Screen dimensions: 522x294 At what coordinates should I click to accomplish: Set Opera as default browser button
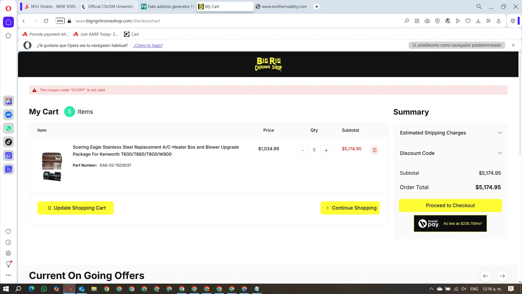coord(457,45)
